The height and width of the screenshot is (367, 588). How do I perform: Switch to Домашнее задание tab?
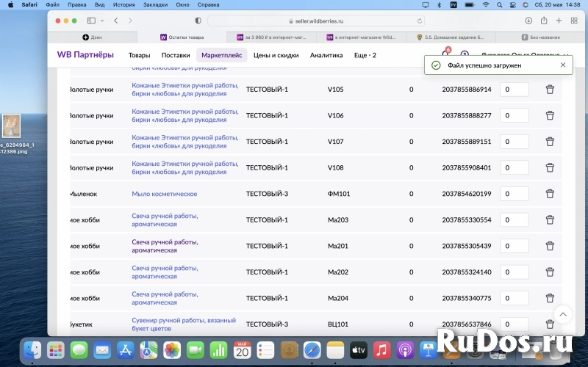[x=451, y=37]
